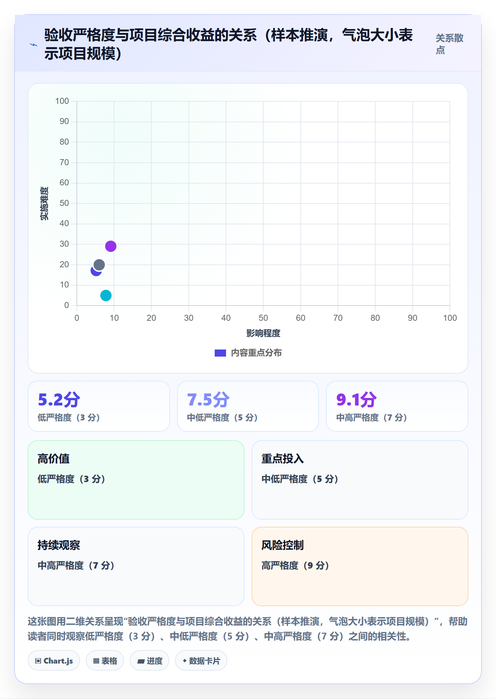This screenshot has width=496, height=699.
Task: Click the lightning bolt icon beside the title
Action: coord(34,45)
